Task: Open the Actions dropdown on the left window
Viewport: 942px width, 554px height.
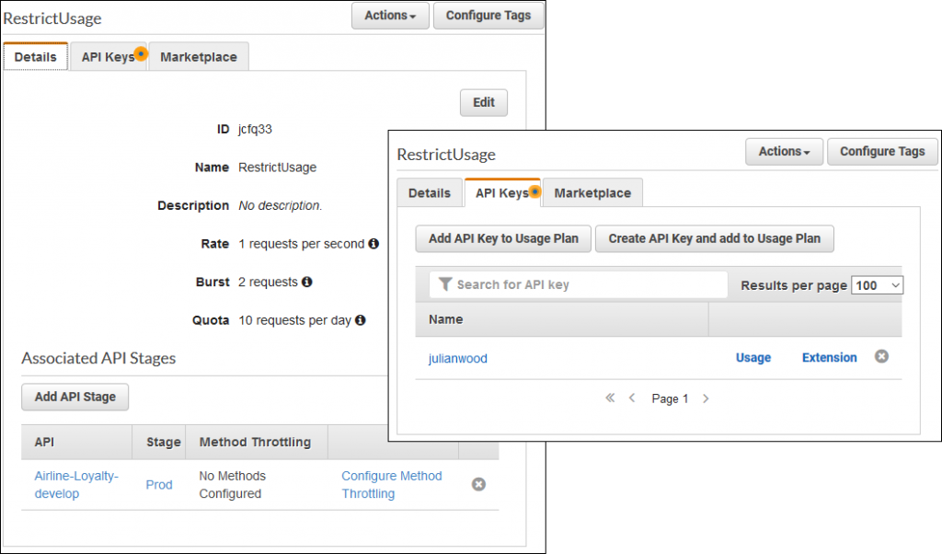Action: tap(389, 16)
